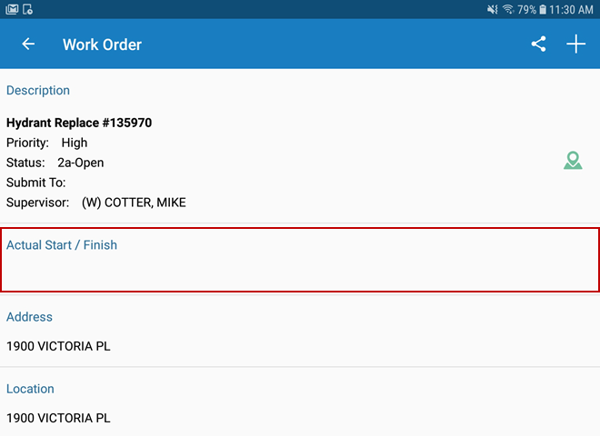Tap the Address section header
The image size is (600, 436).
click(30, 317)
